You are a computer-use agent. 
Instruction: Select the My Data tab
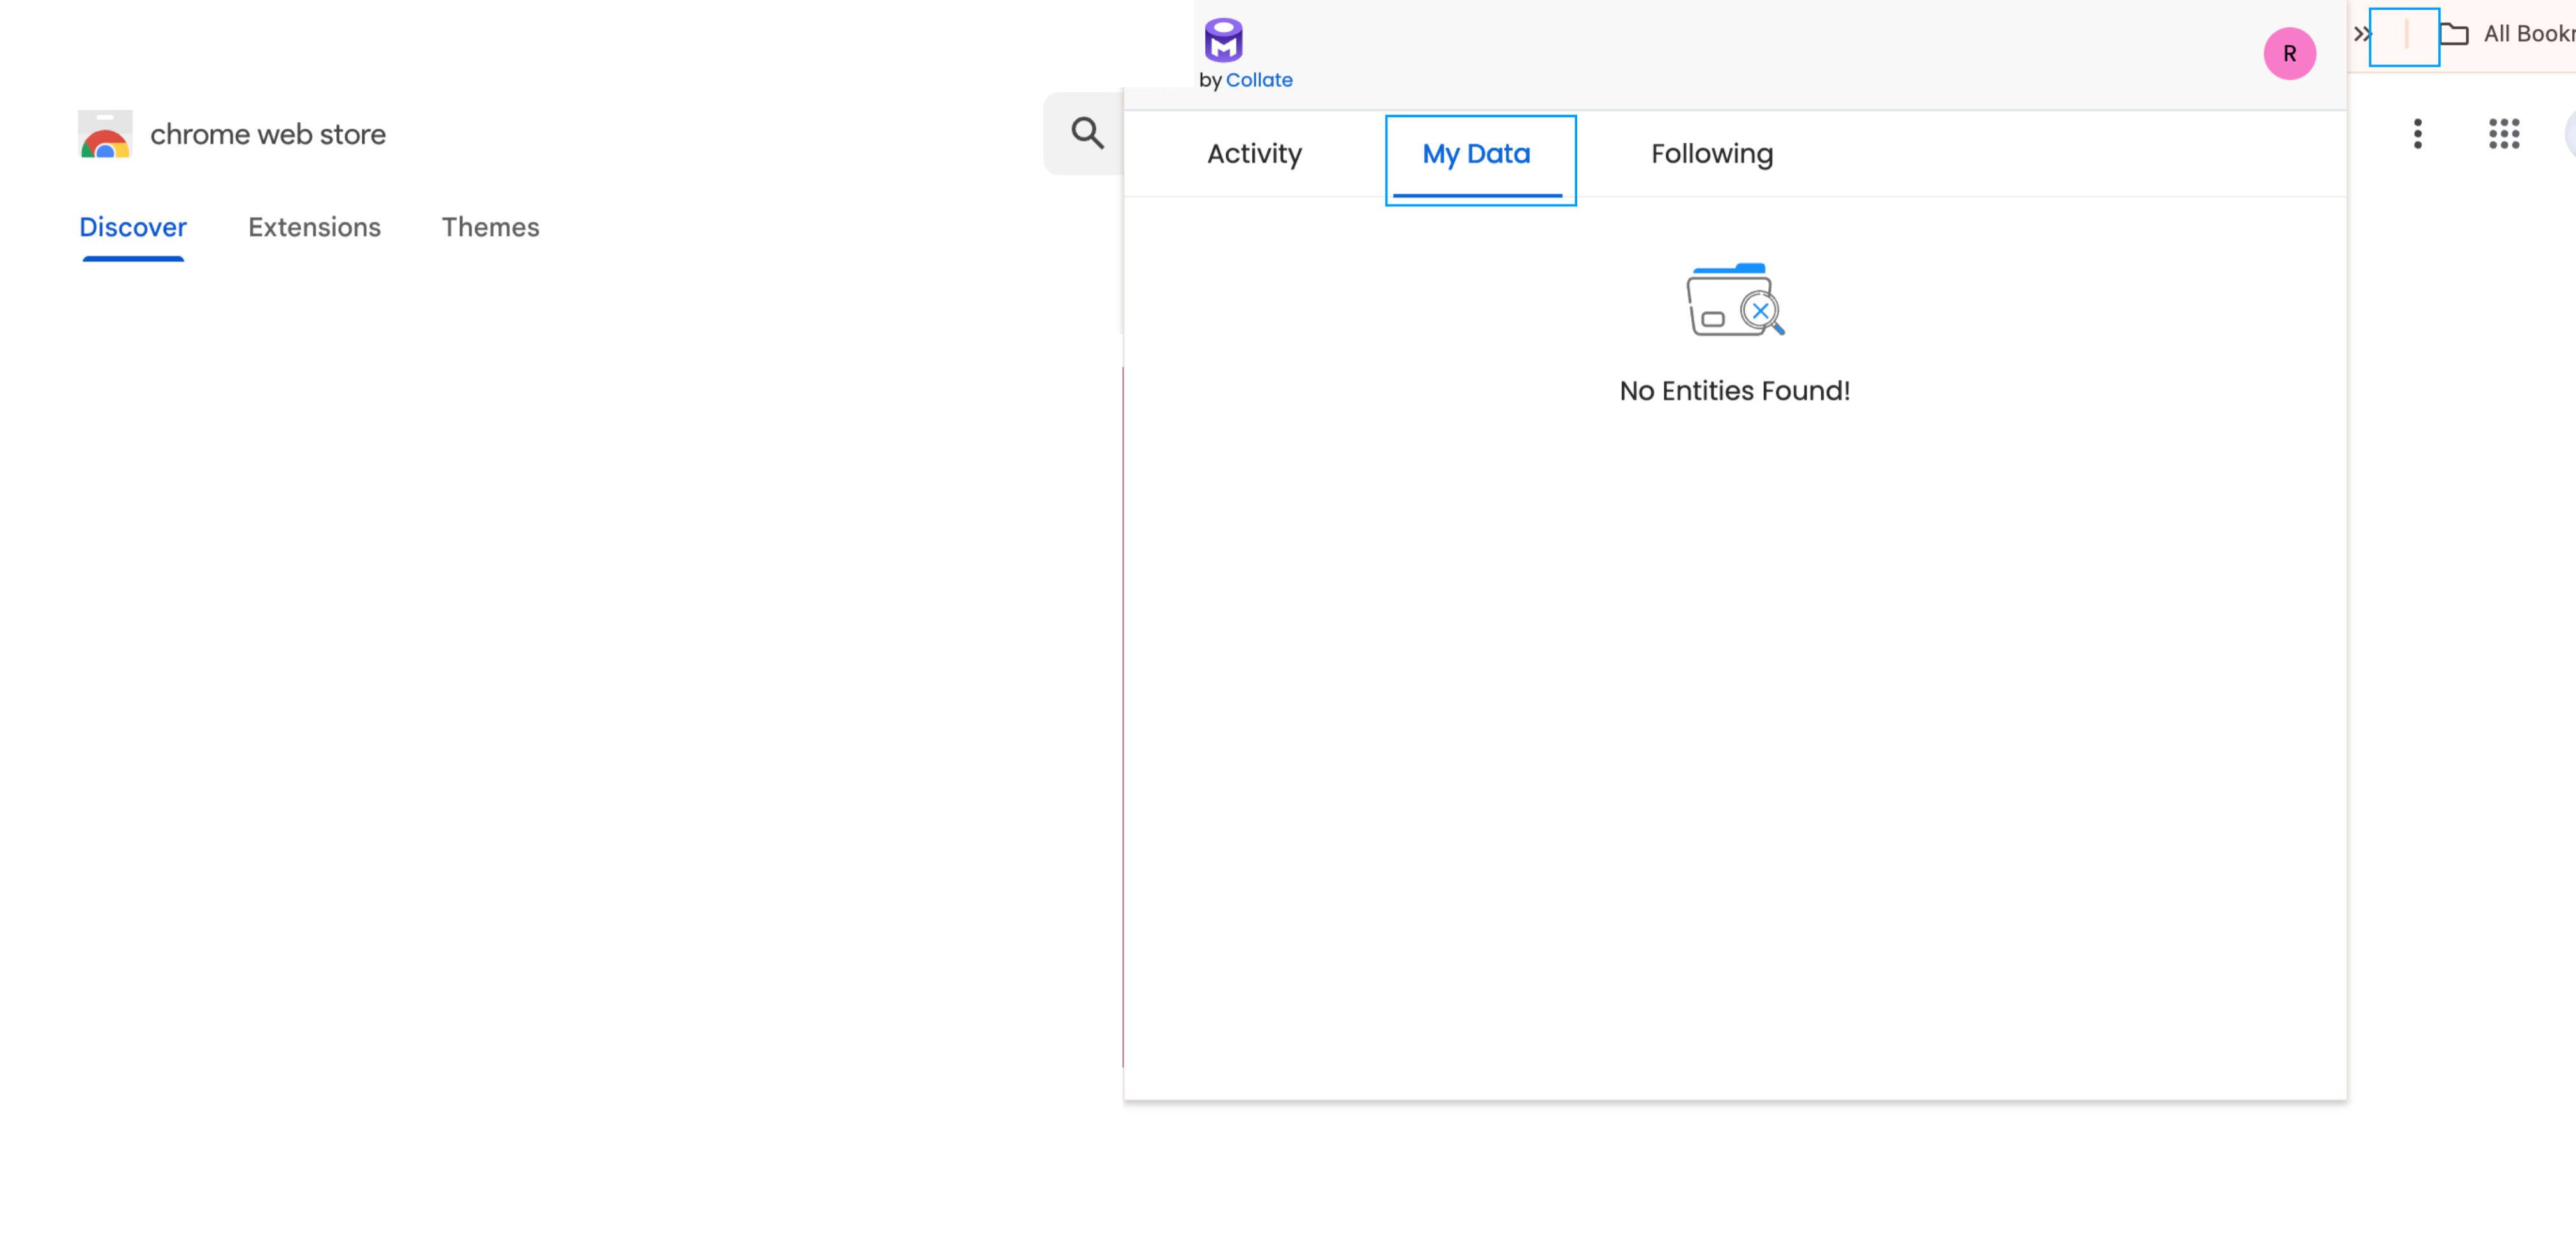[1476, 154]
